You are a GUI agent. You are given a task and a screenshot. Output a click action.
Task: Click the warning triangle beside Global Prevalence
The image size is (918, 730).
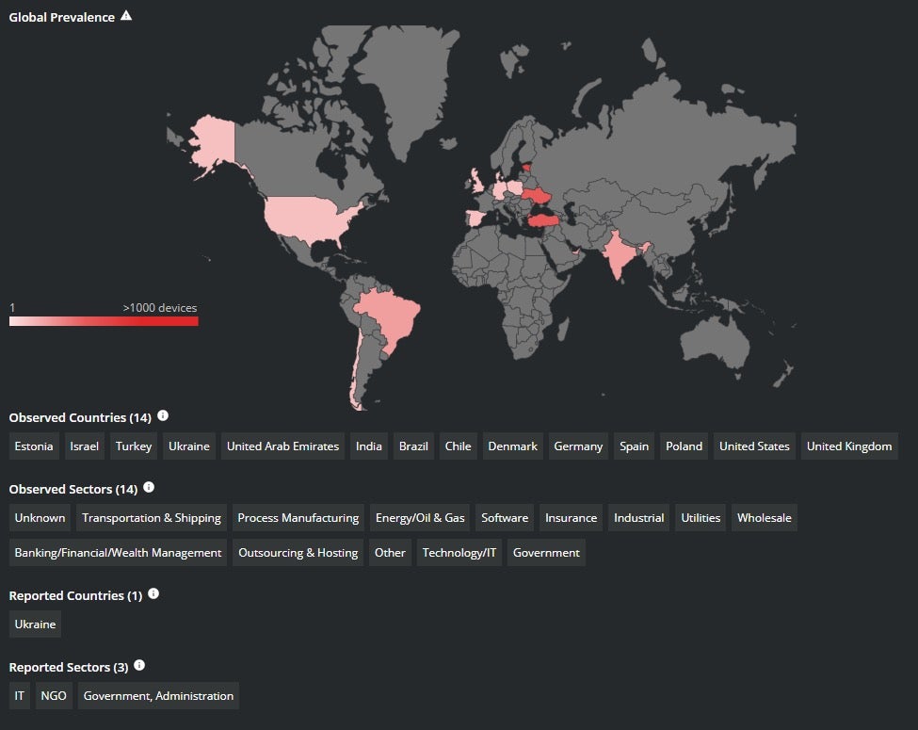pyautogui.click(x=126, y=16)
